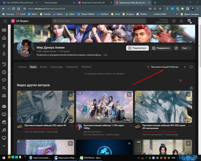Click the share arrow circle button on channel
The image size is (201, 161).
(x=176, y=48)
